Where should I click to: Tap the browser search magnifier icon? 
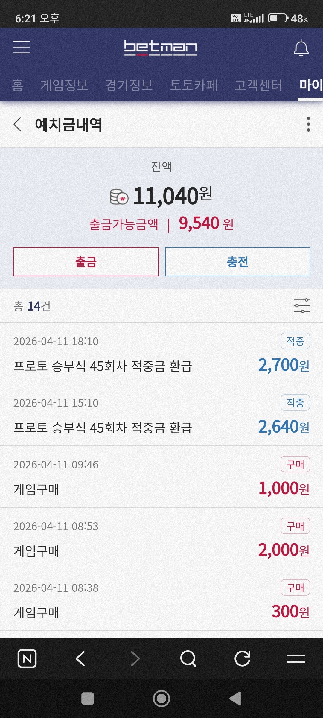188,658
